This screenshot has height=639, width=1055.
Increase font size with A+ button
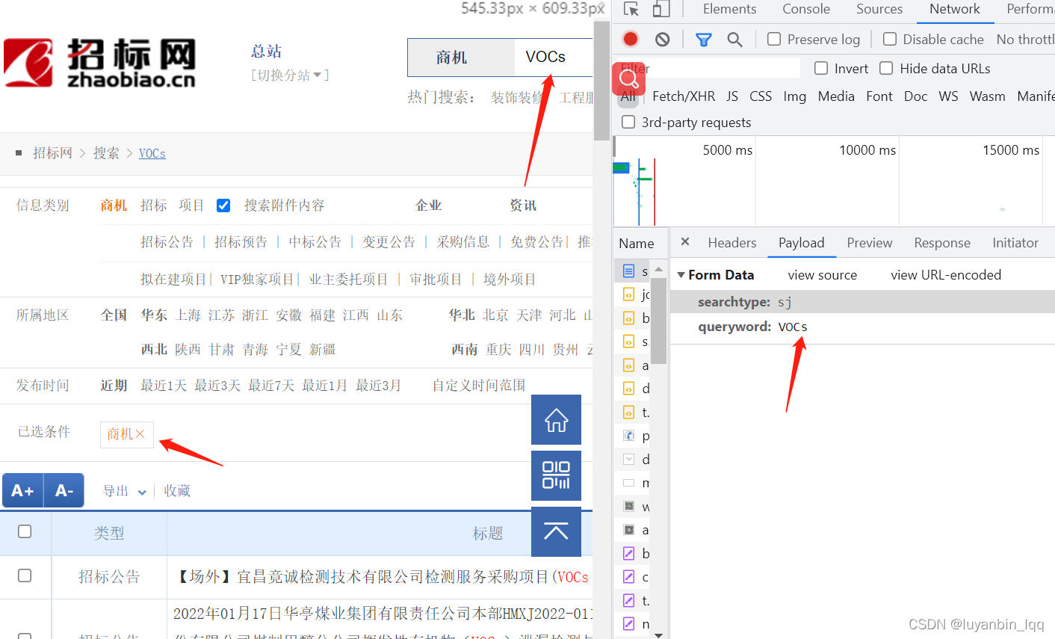click(x=22, y=491)
